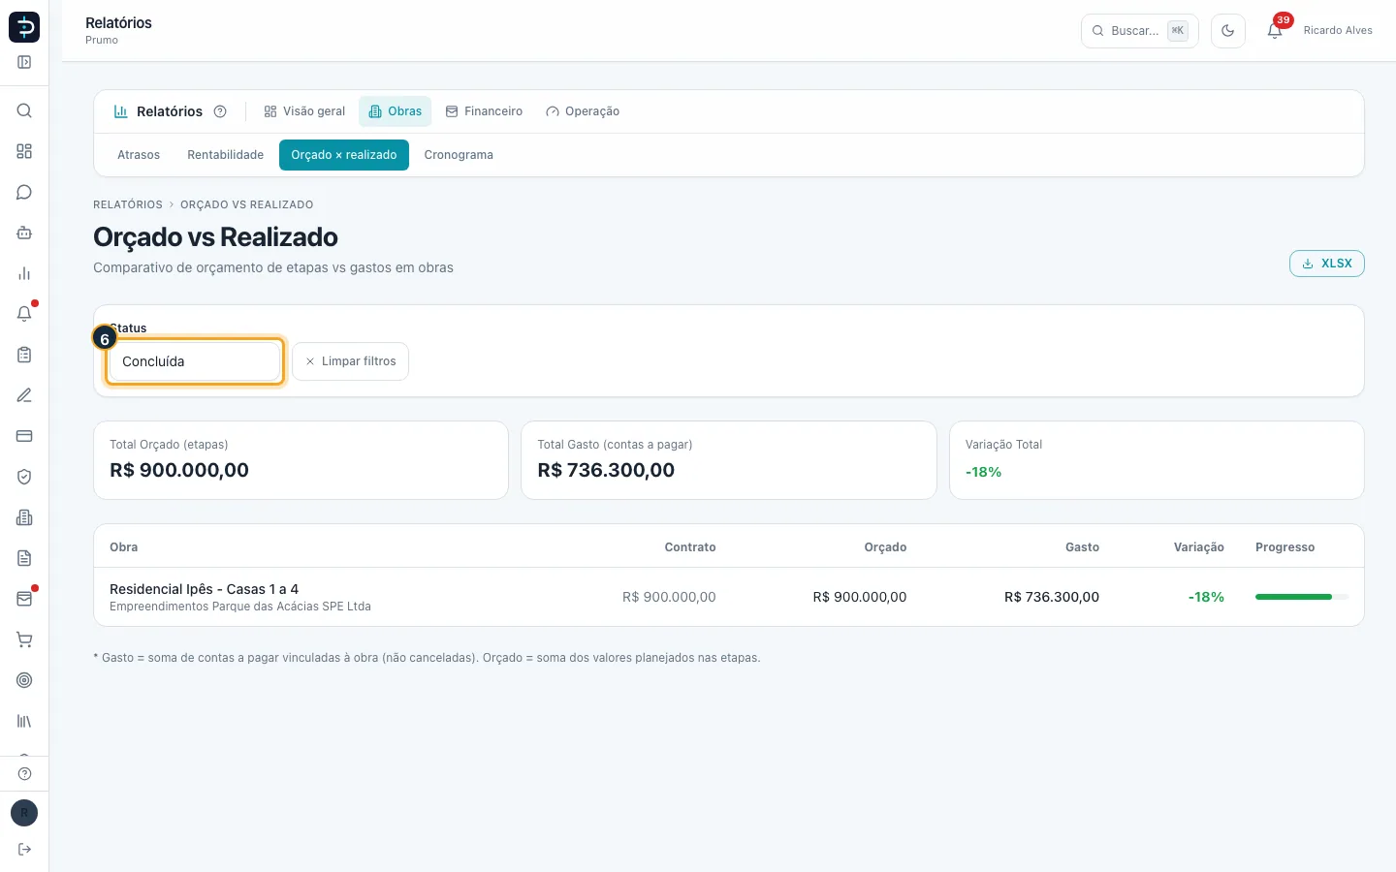
Task: Open the pencil edit icon in sidebar
Action: tap(24, 395)
